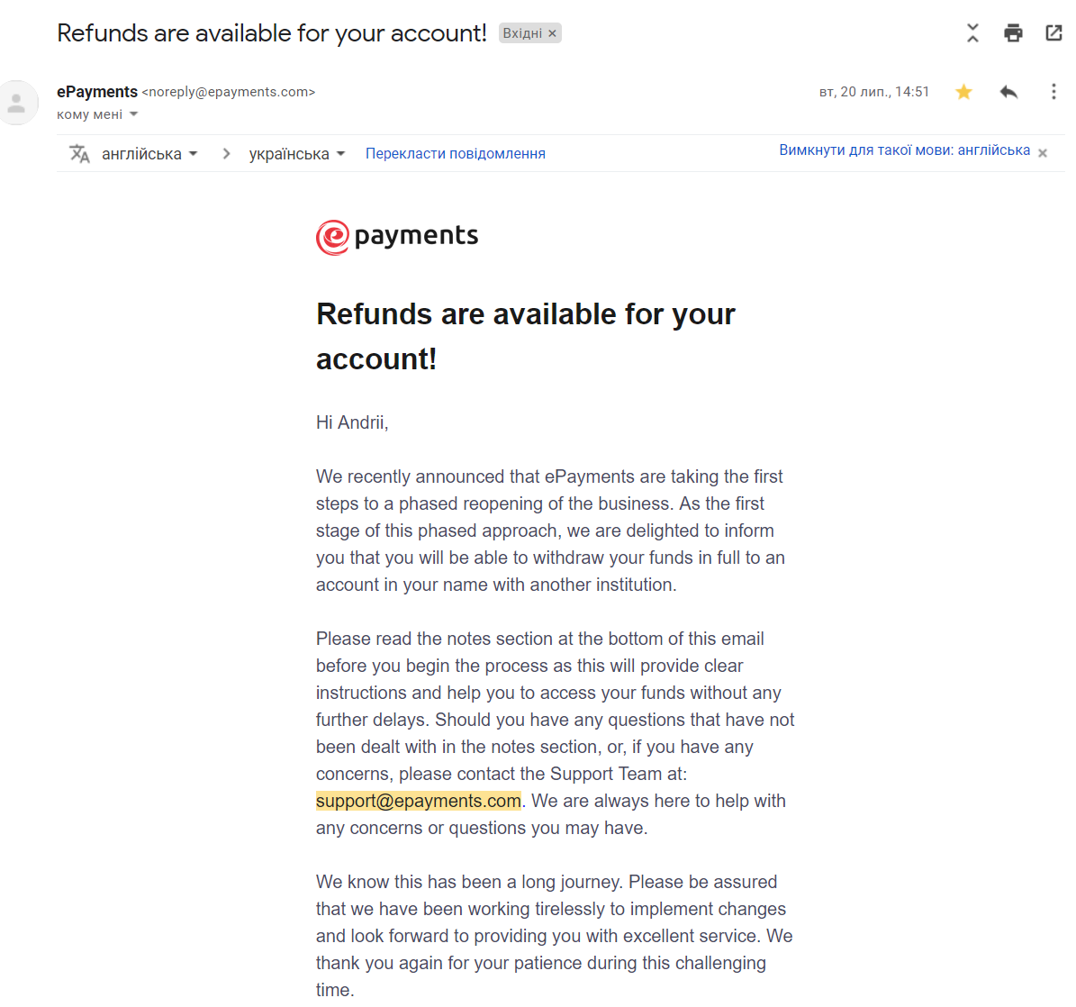Click the support@epayments.com email link
Screen dimensions: 1076x1007
[419, 801]
